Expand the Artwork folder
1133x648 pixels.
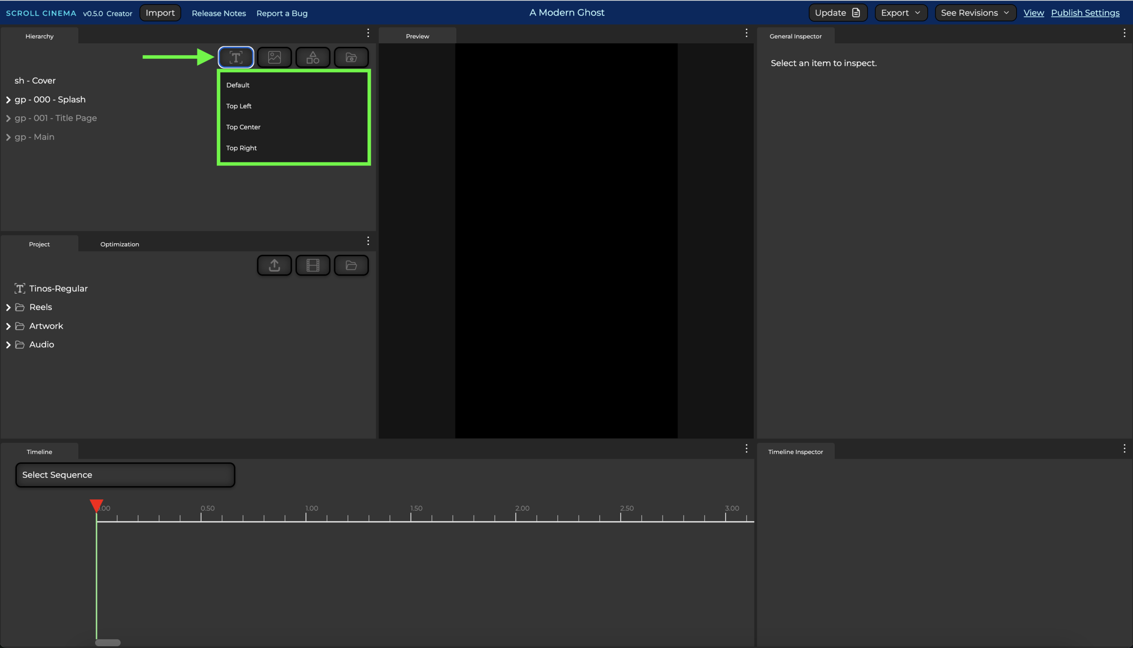point(8,326)
